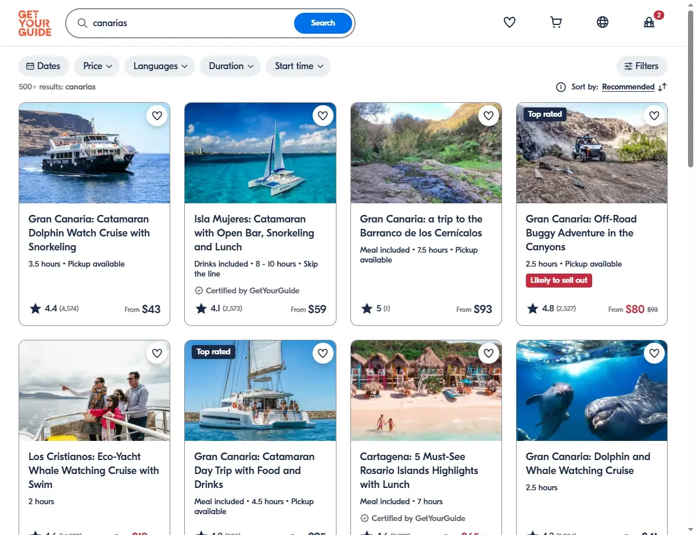
Task: Open the shopping cart icon
Action: (556, 22)
